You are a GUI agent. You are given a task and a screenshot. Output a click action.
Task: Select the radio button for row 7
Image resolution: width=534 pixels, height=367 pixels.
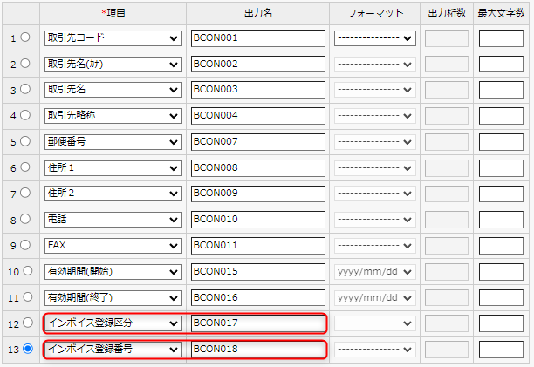(27, 194)
